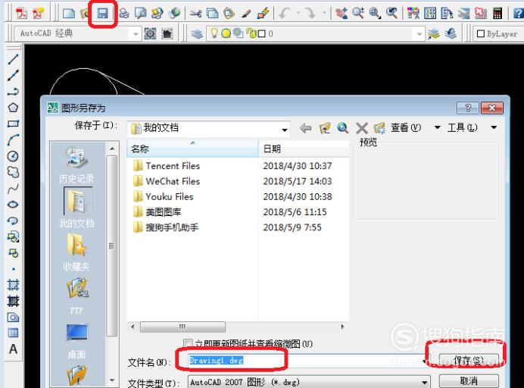Click the dialog help question button
This screenshot has width=524, height=388.
point(467,108)
